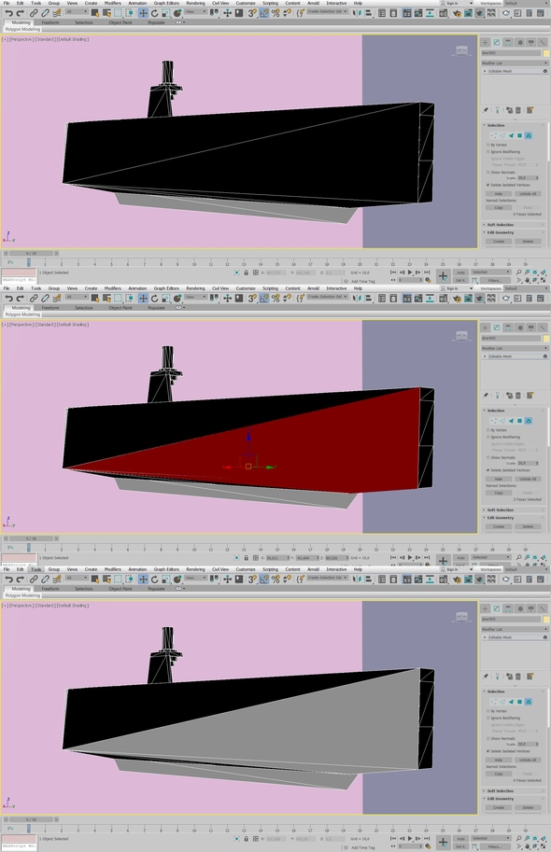Screen dimensions: 551x852
Task: Uncheck Delete Isolated Vertices in gray-face window
Action: (487, 751)
